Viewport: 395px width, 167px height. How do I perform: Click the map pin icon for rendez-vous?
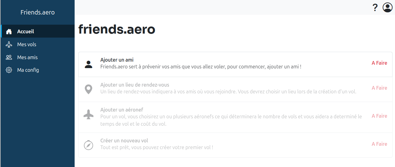pos(88,89)
